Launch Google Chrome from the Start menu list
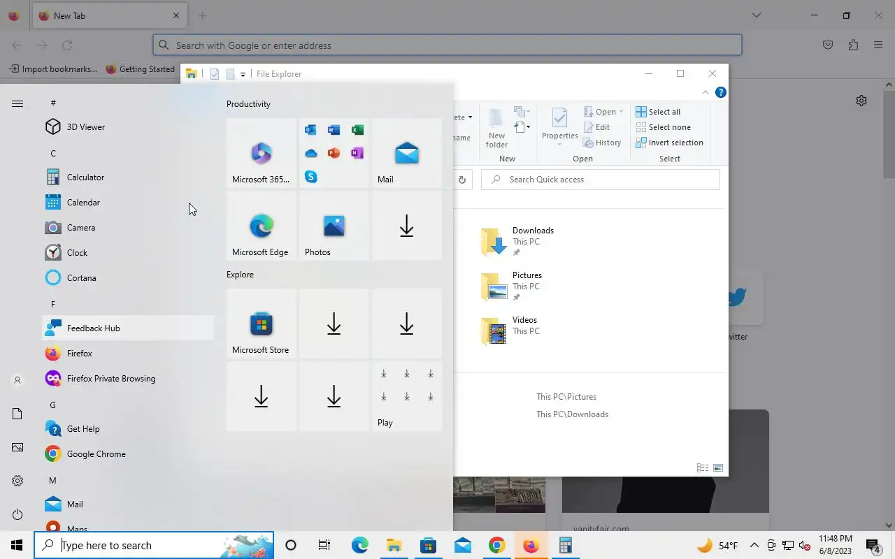The height and width of the screenshot is (559, 895). (128, 454)
